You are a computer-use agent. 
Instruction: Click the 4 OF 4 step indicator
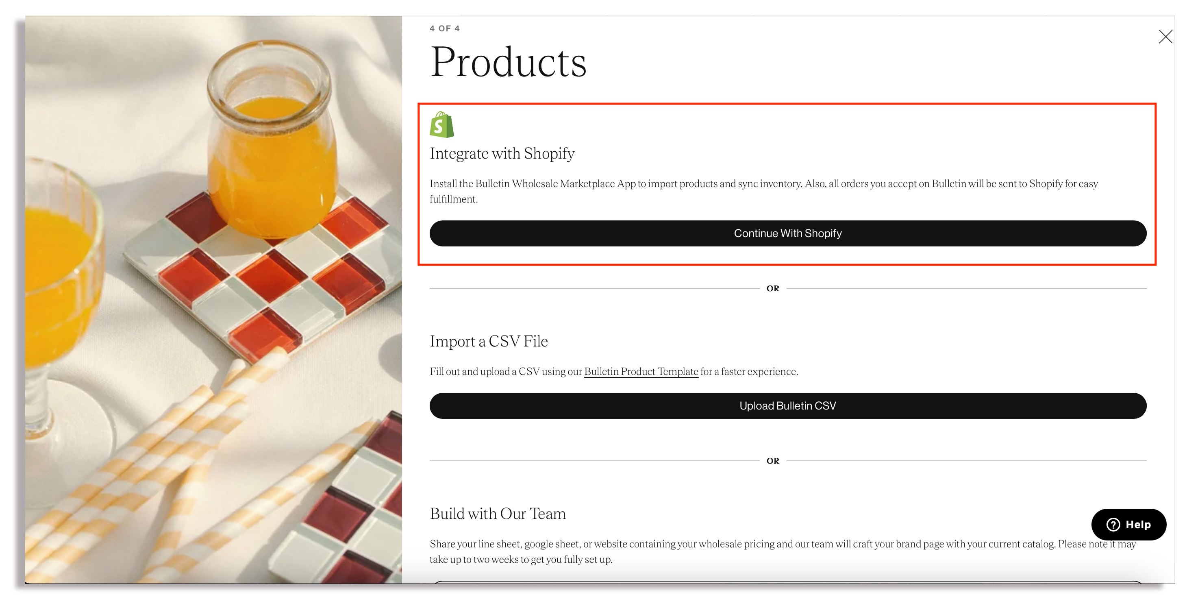pyautogui.click(x=444, y=28)
